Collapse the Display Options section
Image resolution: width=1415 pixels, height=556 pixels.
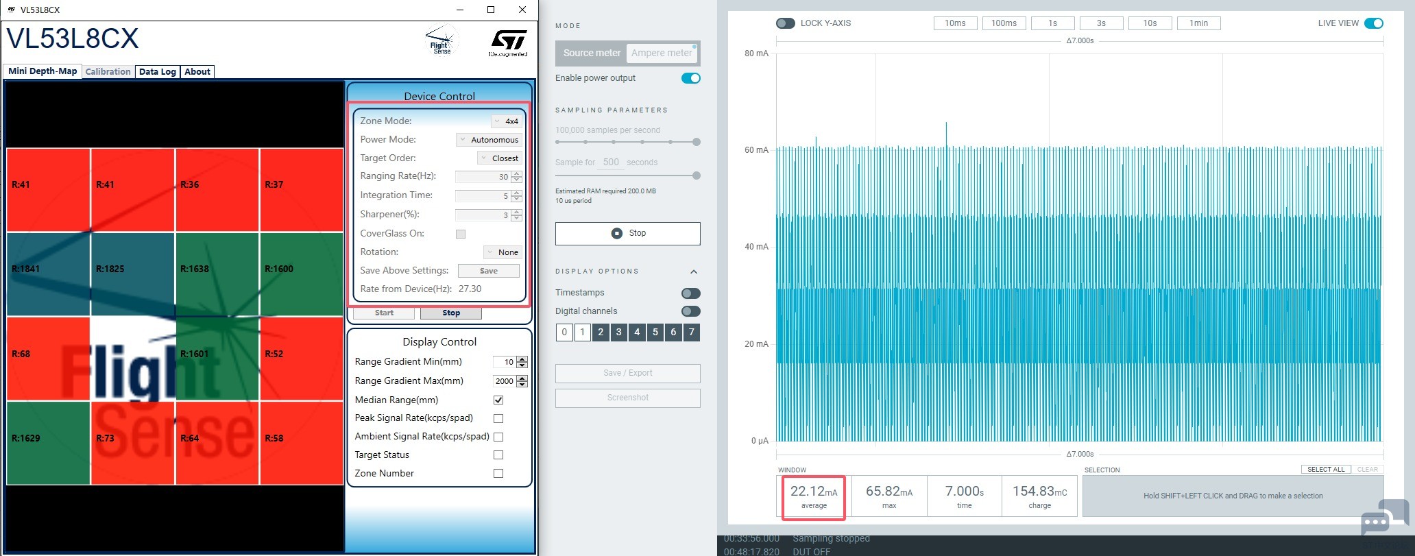694,271
